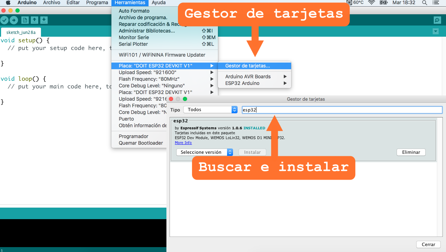Open the tab dropdown arrow beside the sketch tabs

[435, 31]
